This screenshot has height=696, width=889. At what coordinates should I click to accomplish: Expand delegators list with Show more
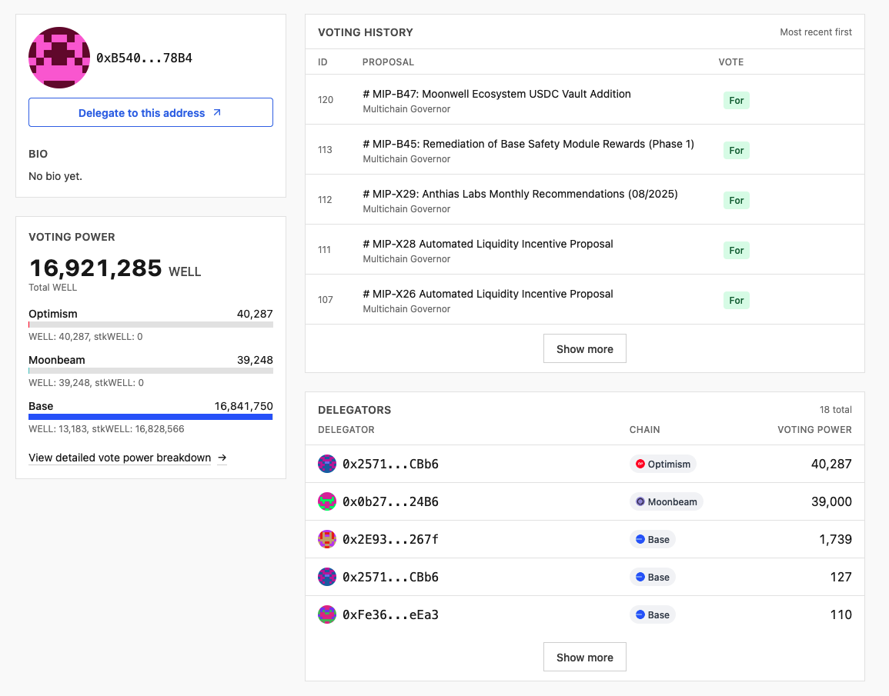584,658
